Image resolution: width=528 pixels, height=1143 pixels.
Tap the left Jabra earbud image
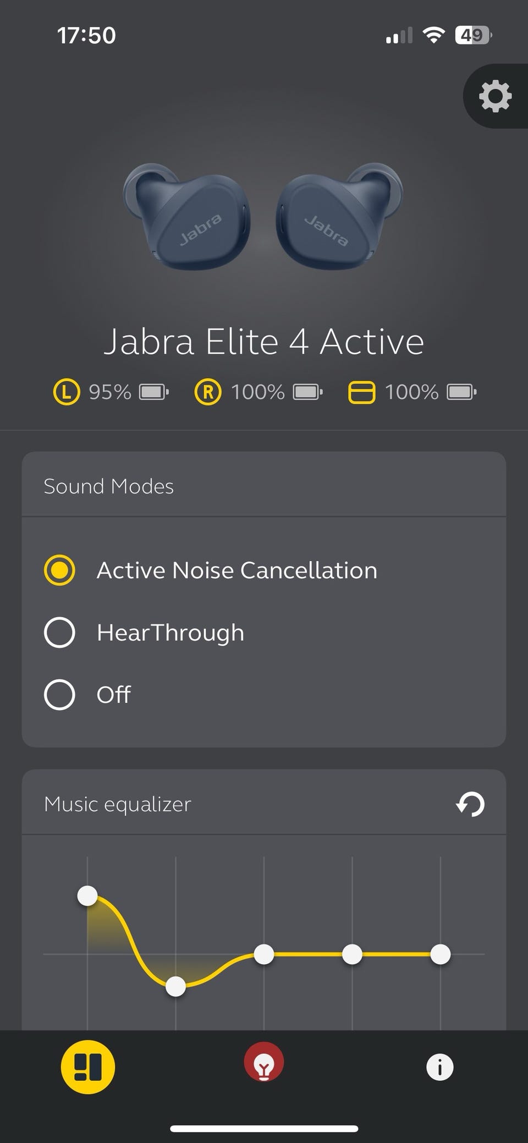pos(187,217)
